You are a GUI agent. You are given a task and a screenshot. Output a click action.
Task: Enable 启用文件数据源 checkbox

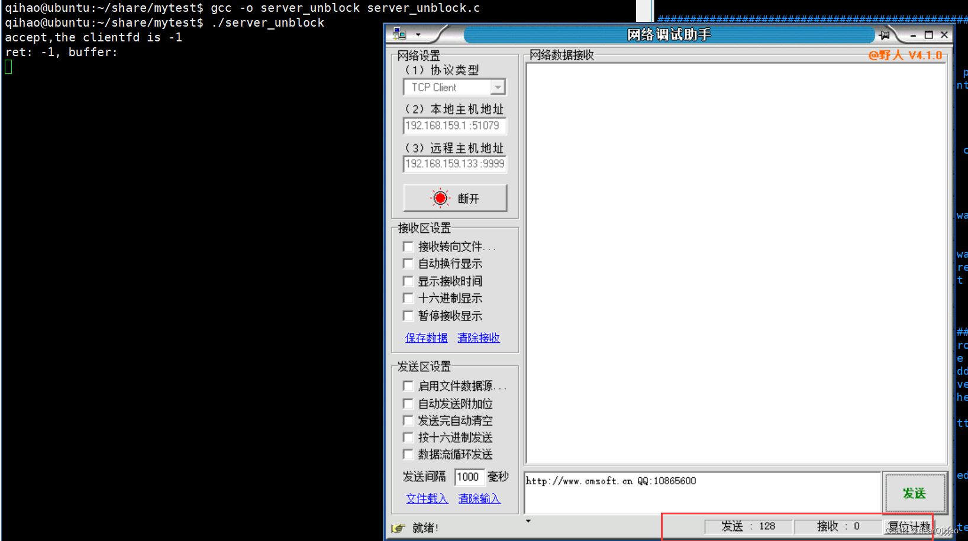408,386
